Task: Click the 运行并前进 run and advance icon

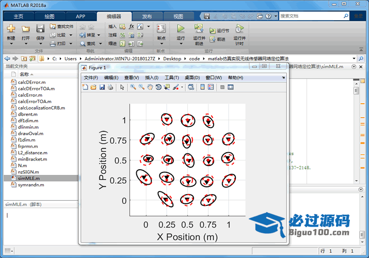Action: [x=199, y=28]
